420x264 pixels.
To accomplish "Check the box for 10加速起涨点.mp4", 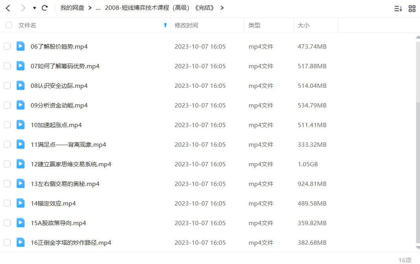I will tap(7, 125).
